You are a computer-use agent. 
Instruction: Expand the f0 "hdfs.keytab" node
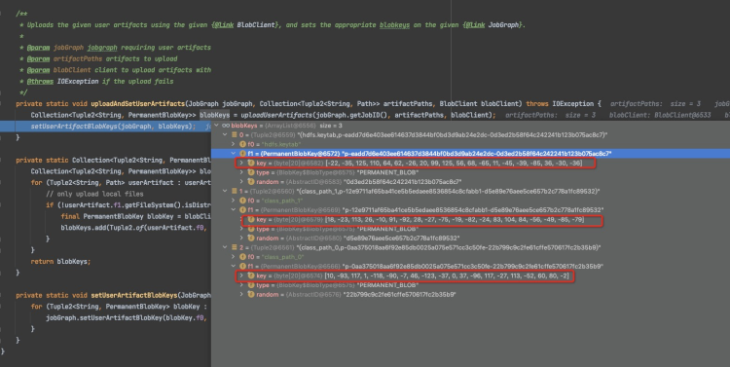(234, 144)
